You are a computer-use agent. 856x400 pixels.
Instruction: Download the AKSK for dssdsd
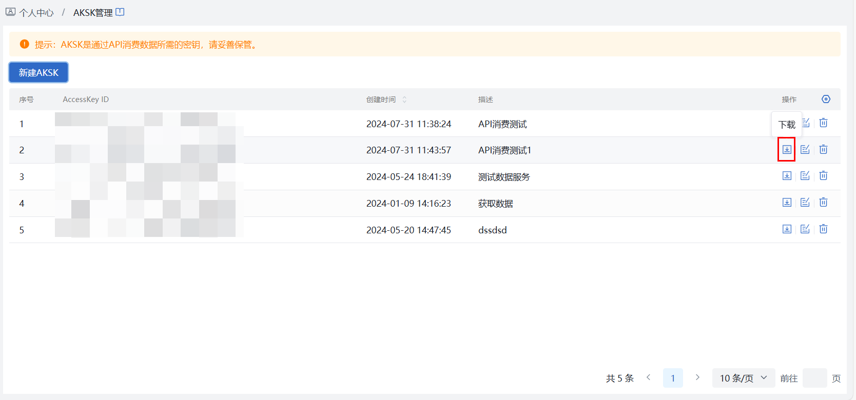coord(787,229)
